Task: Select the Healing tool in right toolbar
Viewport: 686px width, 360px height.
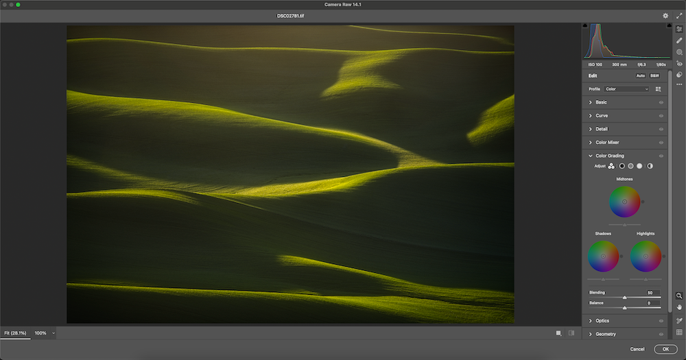Action: (679, 40)
